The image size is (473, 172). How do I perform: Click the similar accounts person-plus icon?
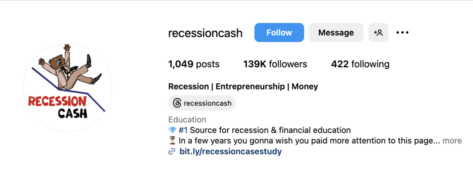coord(378,33)
